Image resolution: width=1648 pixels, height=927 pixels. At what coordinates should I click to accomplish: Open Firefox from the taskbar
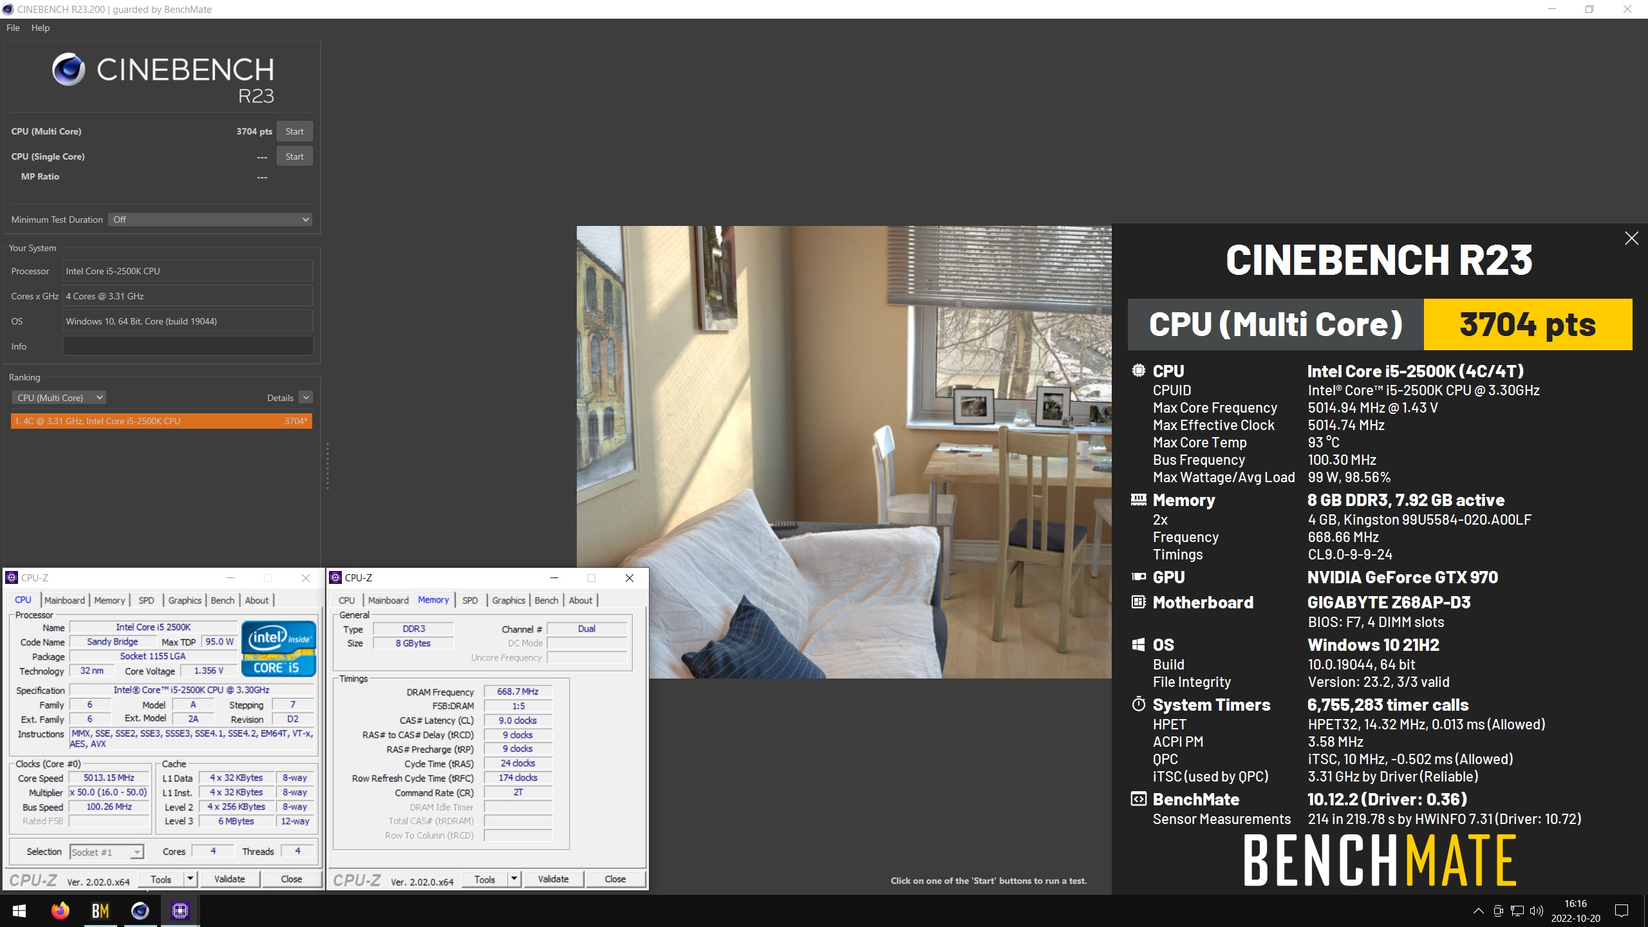pos(60,911)
